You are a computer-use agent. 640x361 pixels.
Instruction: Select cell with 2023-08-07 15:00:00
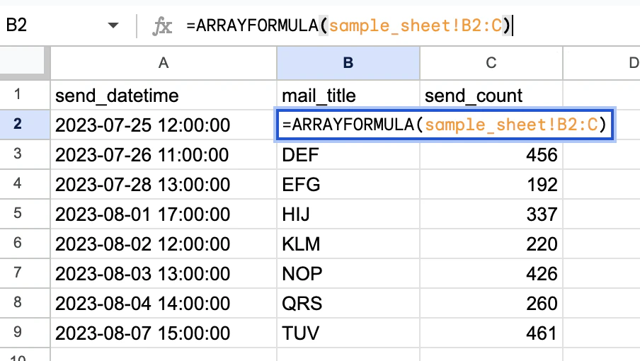(164, 333)
